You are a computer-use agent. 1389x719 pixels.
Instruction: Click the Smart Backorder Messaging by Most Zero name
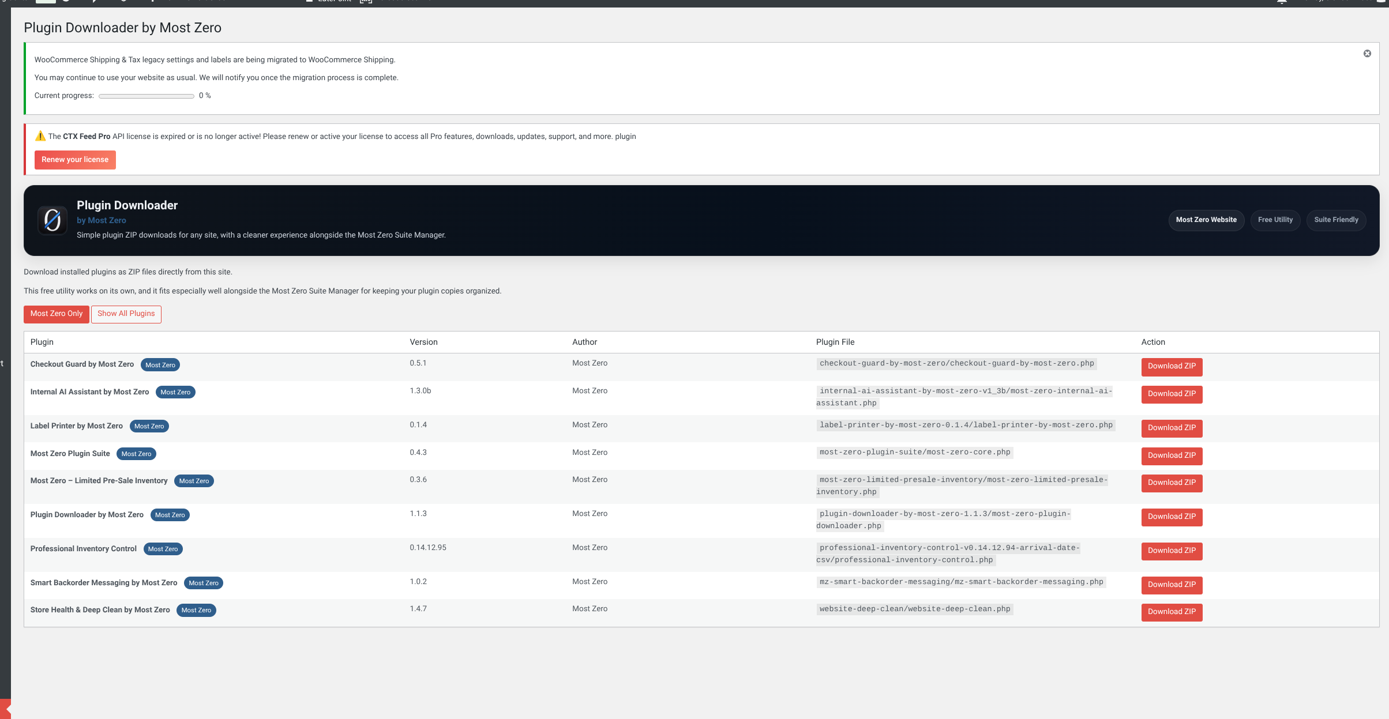104,583
